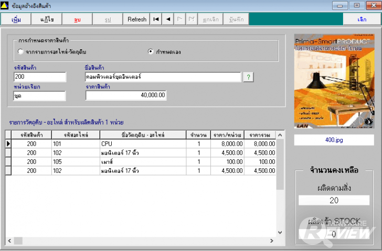Go to previous record arrow
The height and width of the screenshot is (251, 382).
(x=168, y=19)
